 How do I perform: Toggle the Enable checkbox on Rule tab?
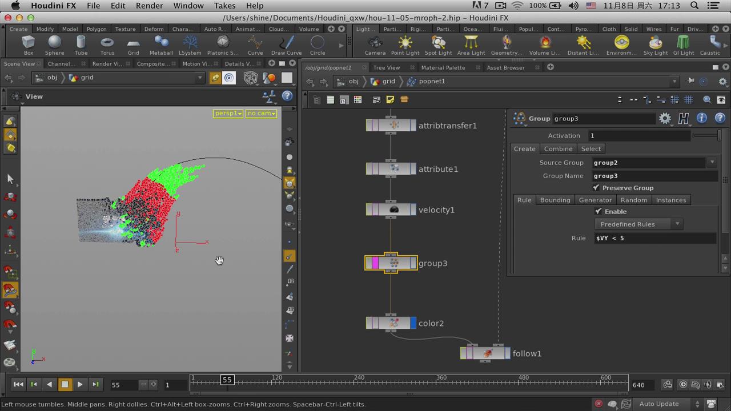(x=599, y=211)
